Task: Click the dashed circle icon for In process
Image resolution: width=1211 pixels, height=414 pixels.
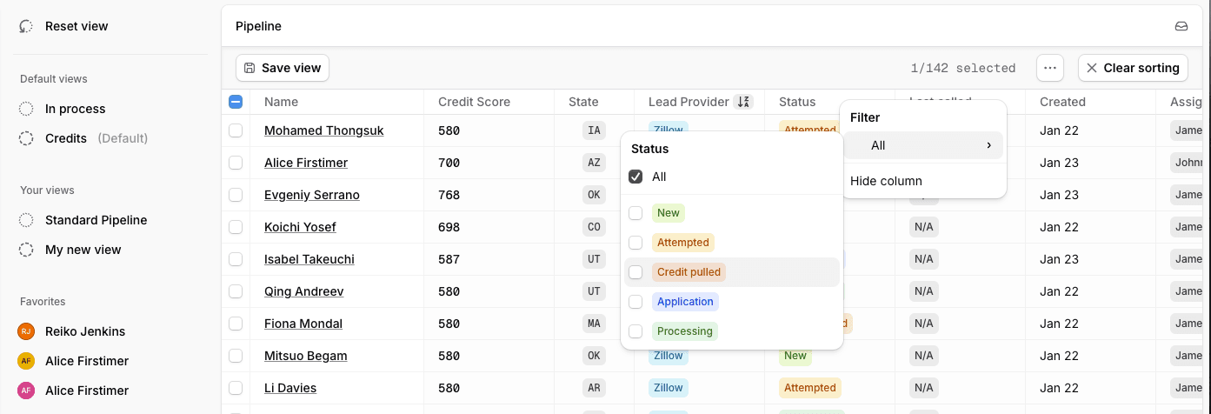Action: [27, 109]
